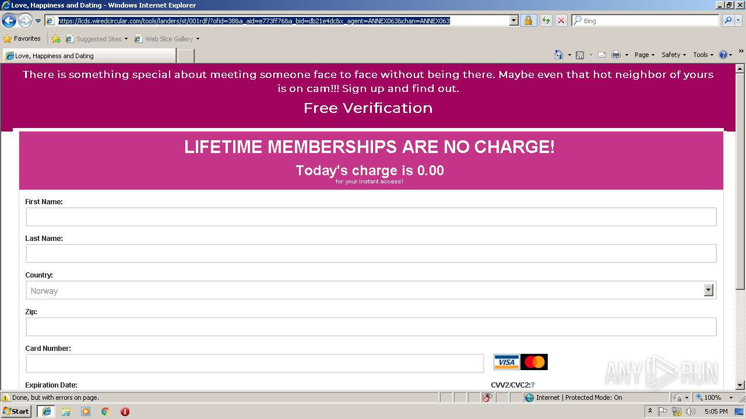Screen dimensions: 746x419
Task: Open the Safety menu
Action: click(674, 55)
